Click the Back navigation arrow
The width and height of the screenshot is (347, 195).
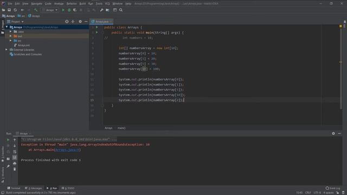[22, 10]
